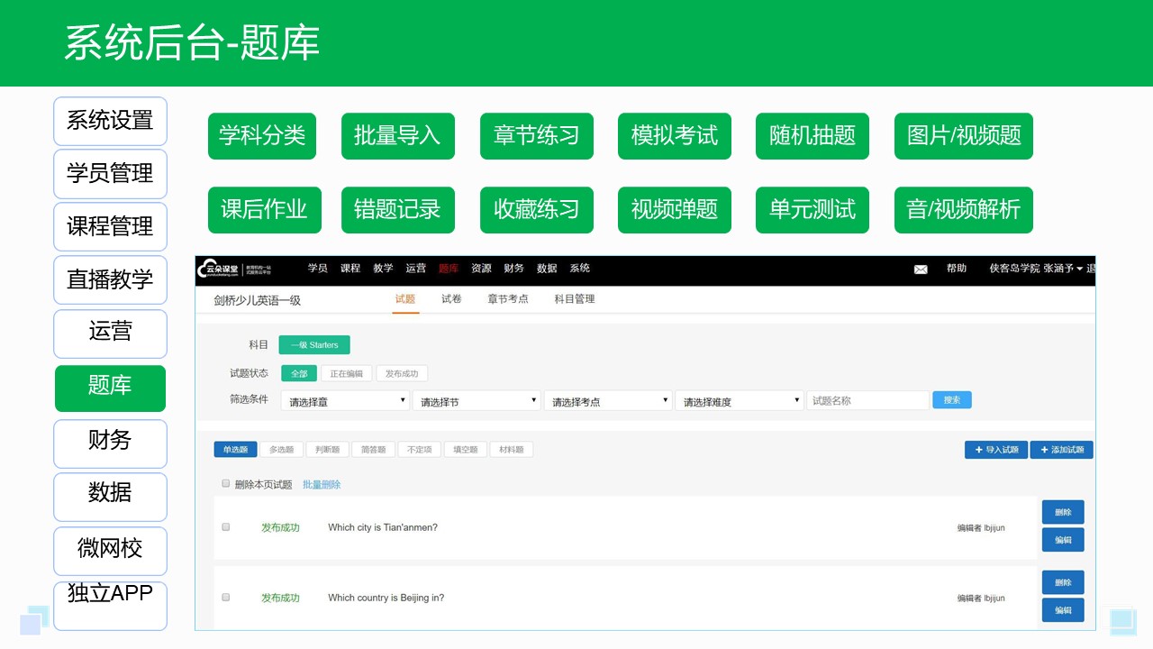Check the checkbox beside the Beijing question
Image resolution: width=1153 pixels, height=649 pixels.
pyautogui.click(x=225, y=597)
